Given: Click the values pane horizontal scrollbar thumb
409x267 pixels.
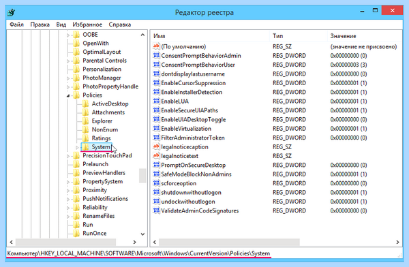Looking at the screenshot, I should pos(229,242).
